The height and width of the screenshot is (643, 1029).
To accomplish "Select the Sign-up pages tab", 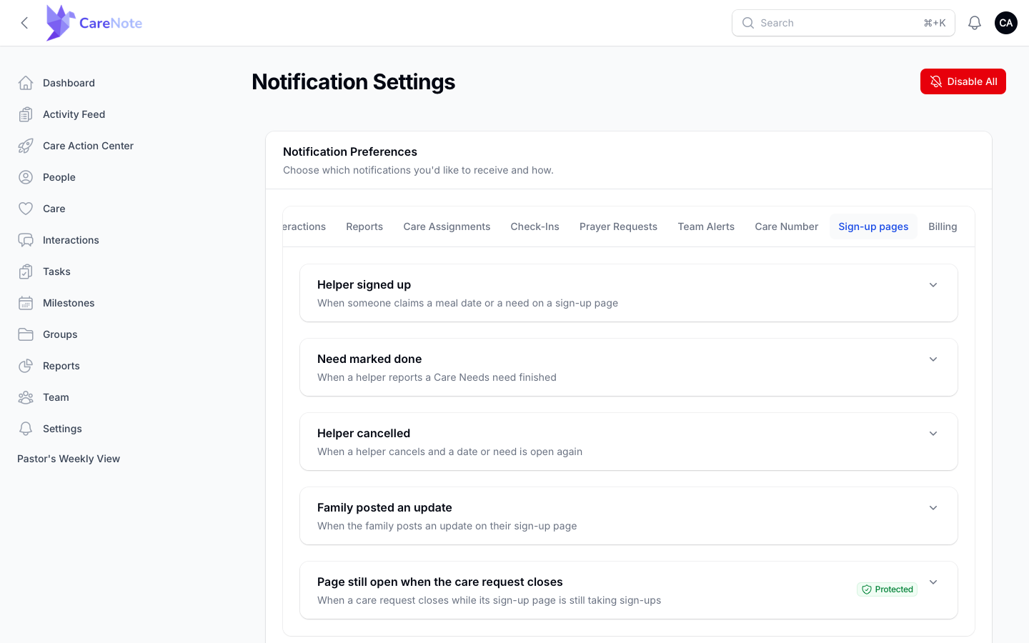I will click(x=873, y=226).
